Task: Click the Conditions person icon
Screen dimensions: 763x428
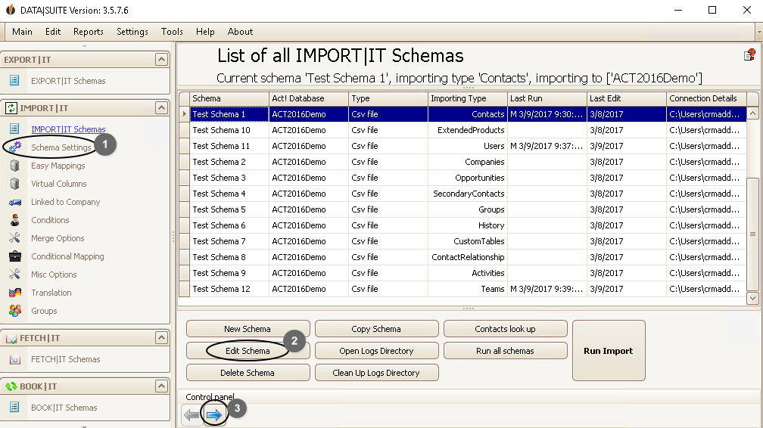Action: click(15, 220)
